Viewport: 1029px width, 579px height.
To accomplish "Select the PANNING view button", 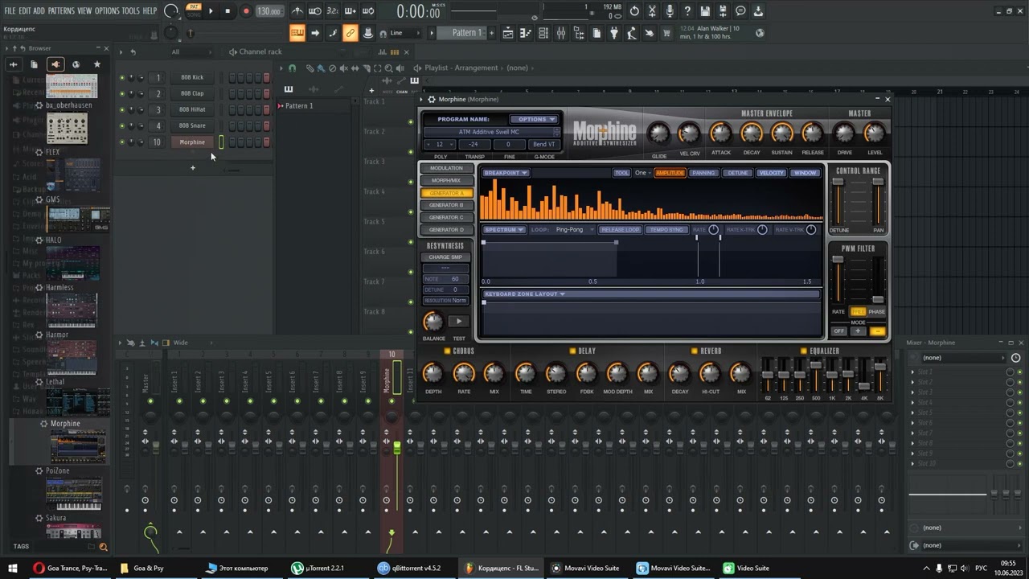I will click(x=703, y=173).
